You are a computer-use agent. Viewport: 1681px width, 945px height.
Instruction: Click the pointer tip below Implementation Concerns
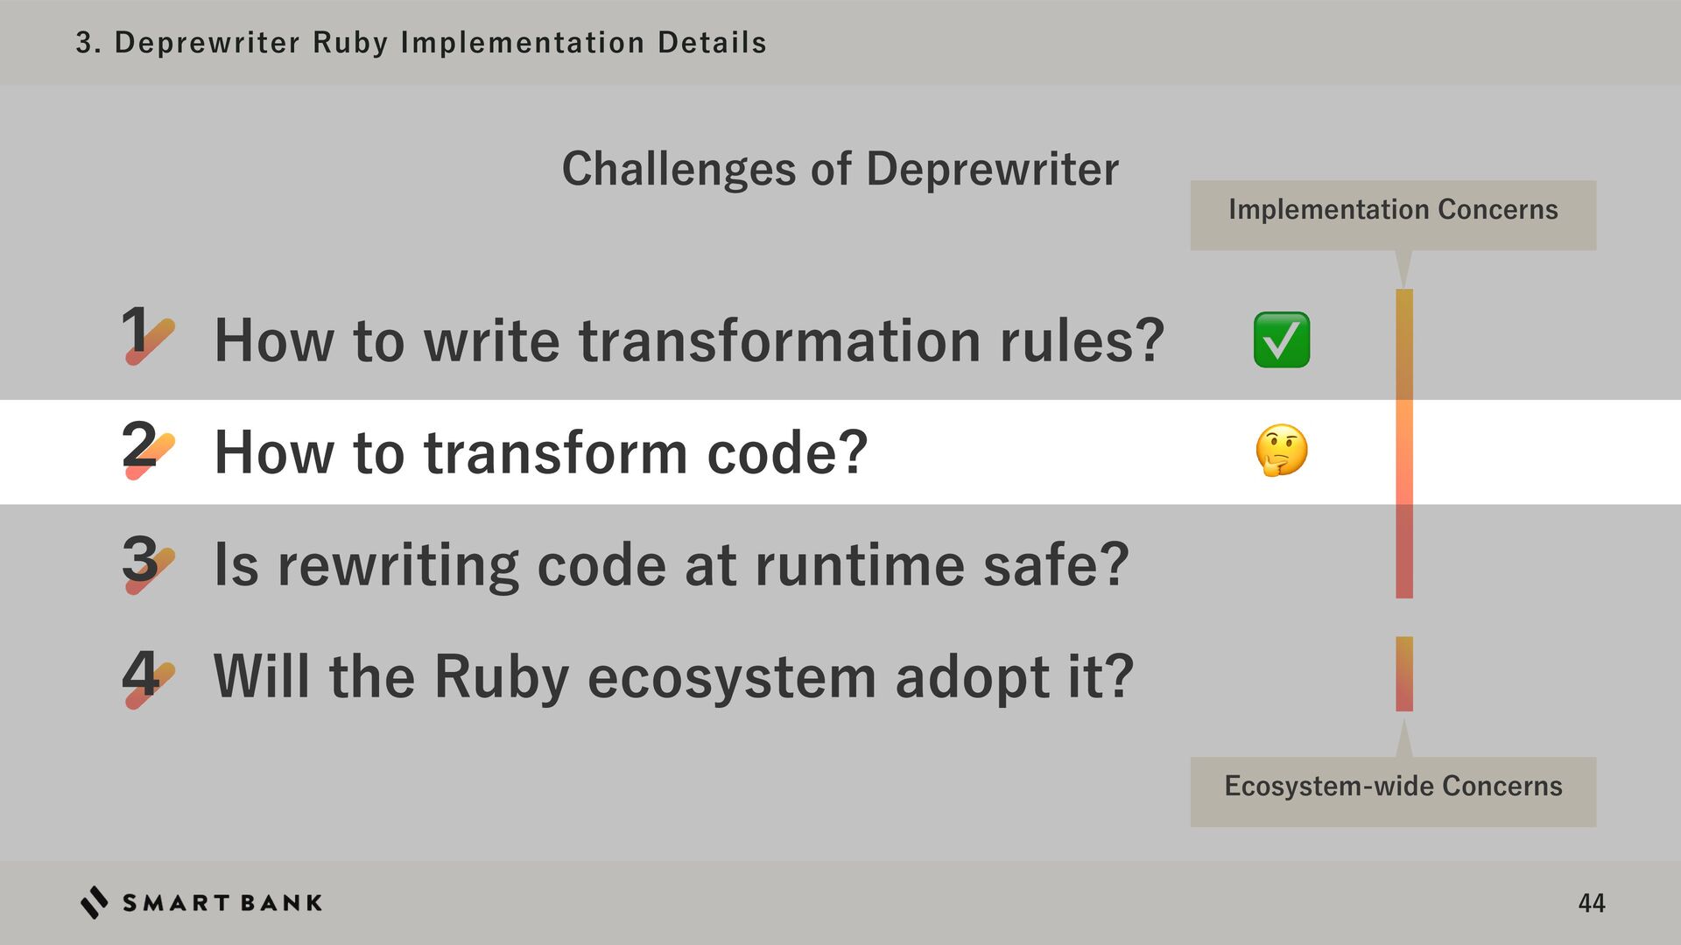(1403, 269)
